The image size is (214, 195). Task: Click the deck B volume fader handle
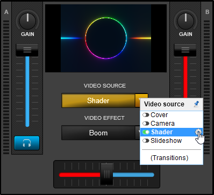186,50
